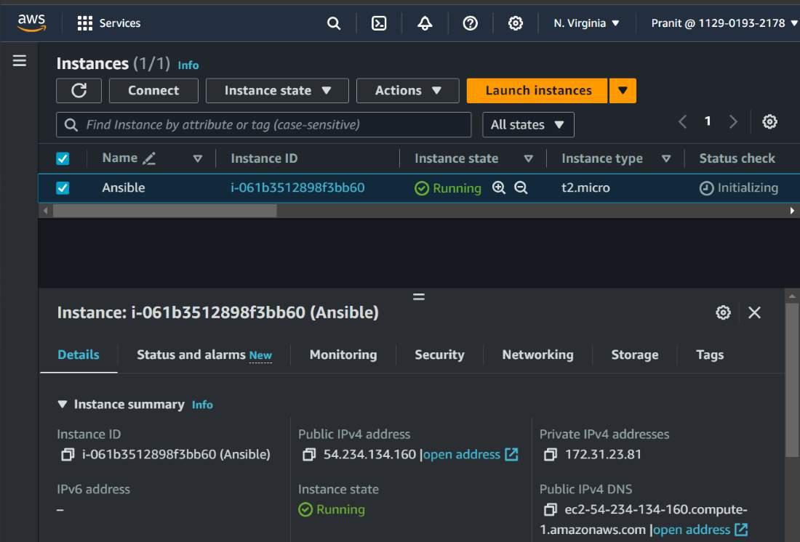Viewport: 800px width, 542px height.
Task: Open AWS CloudShell terminal icon
Action: click(x=379, y=23)
